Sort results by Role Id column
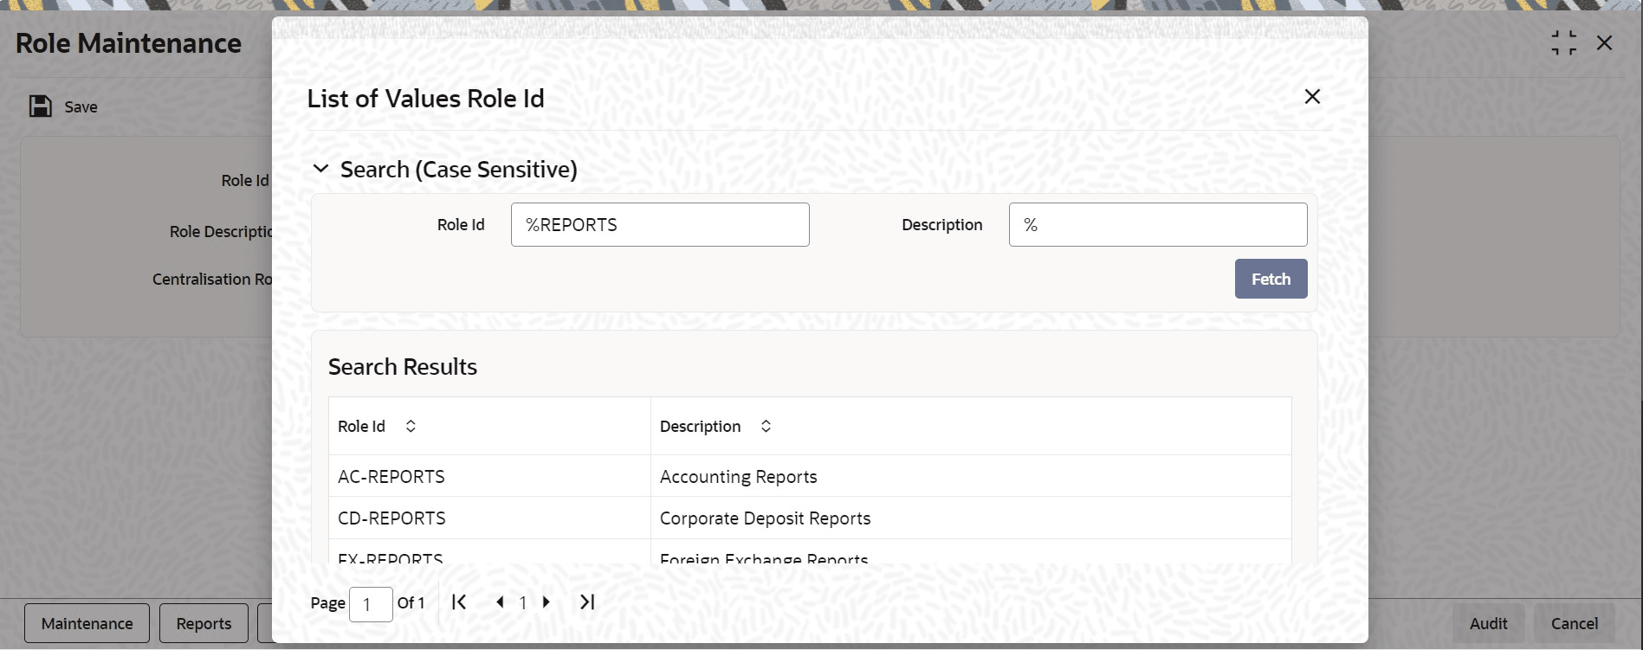Image resolution: width=1643 pixels, height=650 pixels. 411,426
